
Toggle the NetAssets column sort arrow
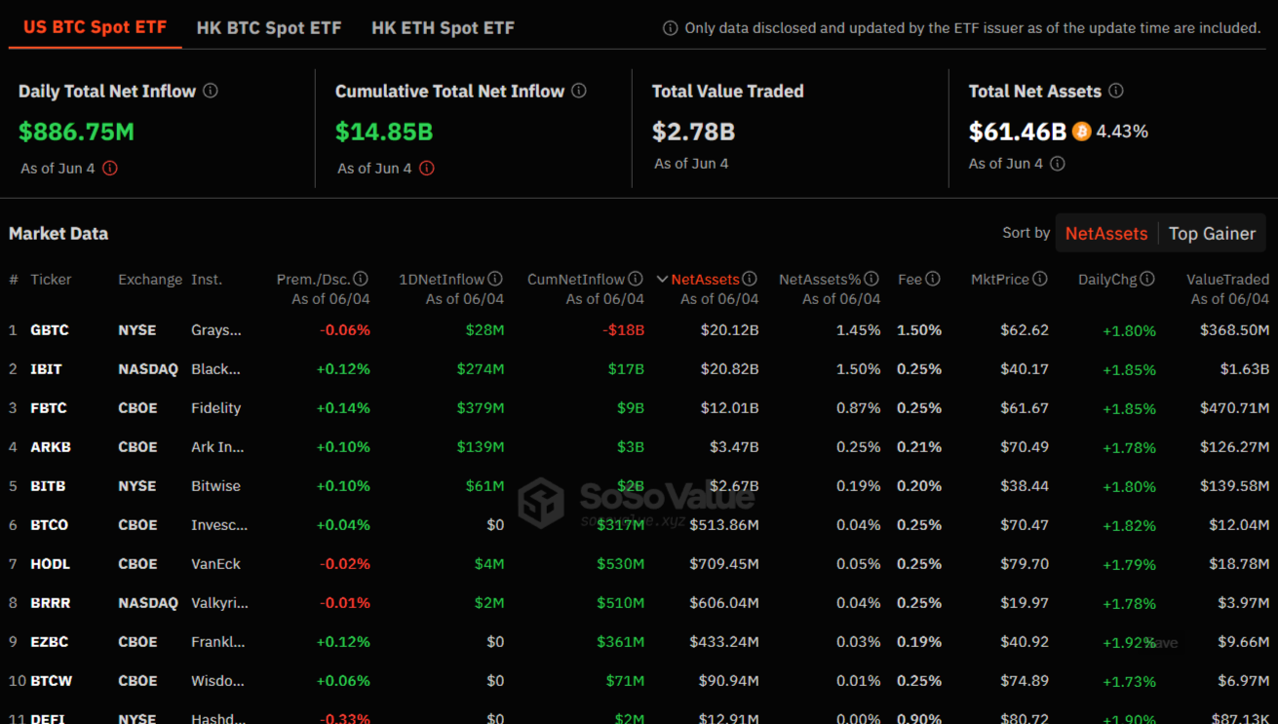point(662,280)
